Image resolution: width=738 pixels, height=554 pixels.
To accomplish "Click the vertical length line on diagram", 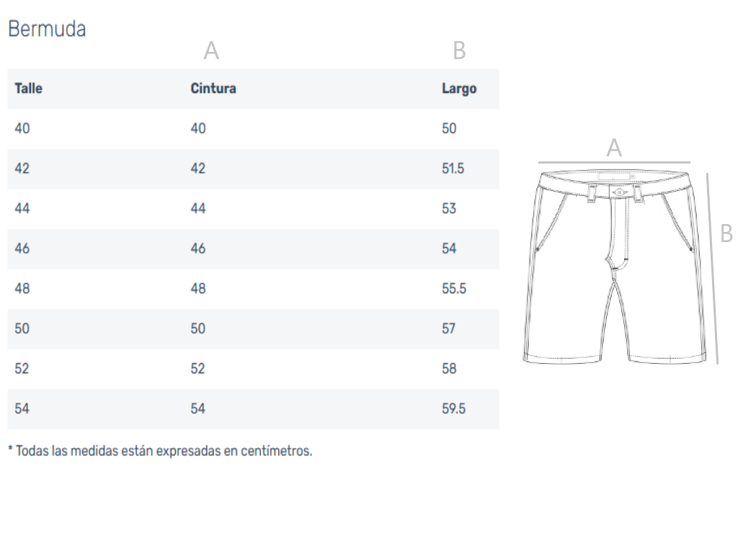I will click(712, 269).
